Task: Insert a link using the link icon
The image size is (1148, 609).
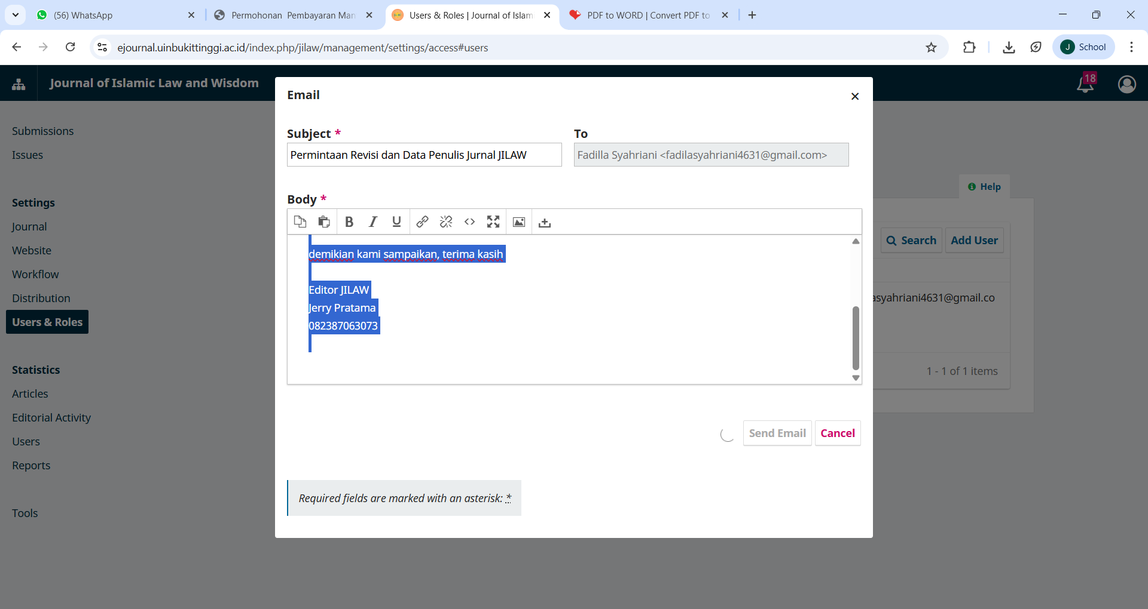Action: pyautogui.click(x=422, y=222)
